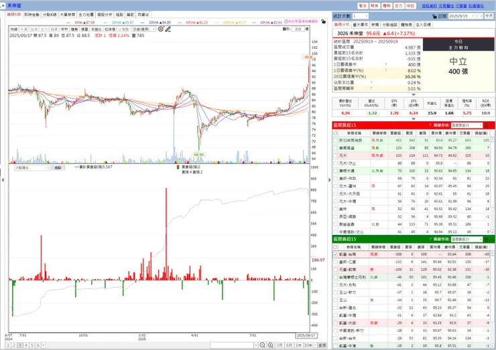Tick checkbox for 美商高盛 row

(x=336, y=148)
